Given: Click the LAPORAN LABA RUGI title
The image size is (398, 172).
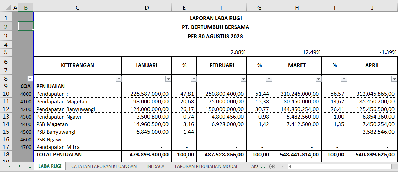Looking at the screenshot, I should 216,18.
